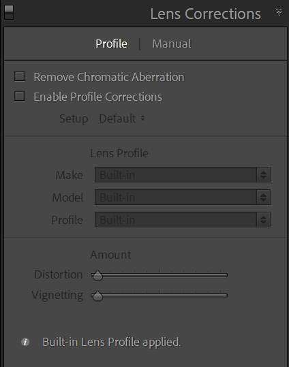Open the Setup Default dropdown

[x=122, y=118]
